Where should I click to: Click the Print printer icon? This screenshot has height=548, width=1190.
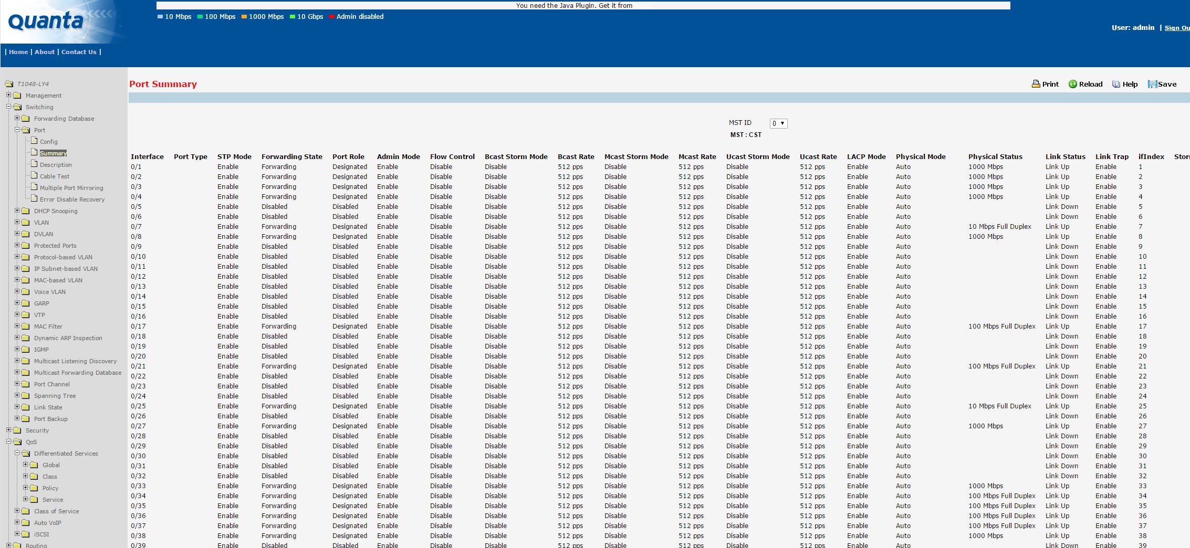tap(1036, 84)
